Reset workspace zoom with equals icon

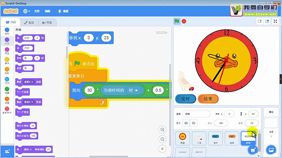click(x=162, y=149)
